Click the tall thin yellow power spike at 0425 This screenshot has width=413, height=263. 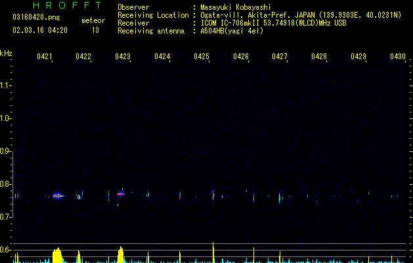coord(213,252)
